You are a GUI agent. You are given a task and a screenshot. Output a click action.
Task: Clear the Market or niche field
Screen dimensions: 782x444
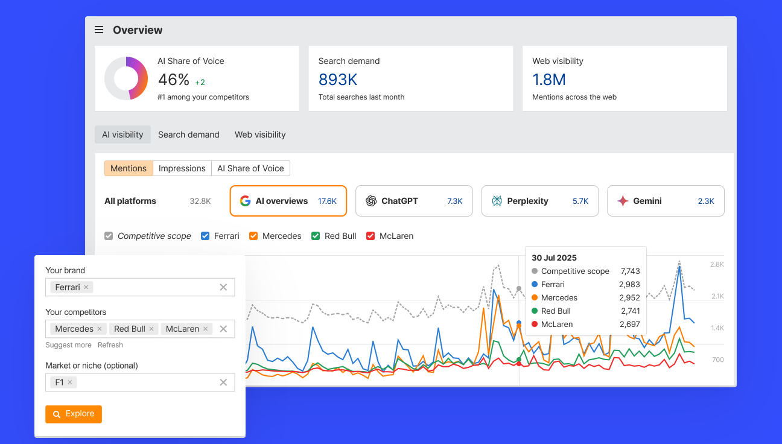pos(223,382)
